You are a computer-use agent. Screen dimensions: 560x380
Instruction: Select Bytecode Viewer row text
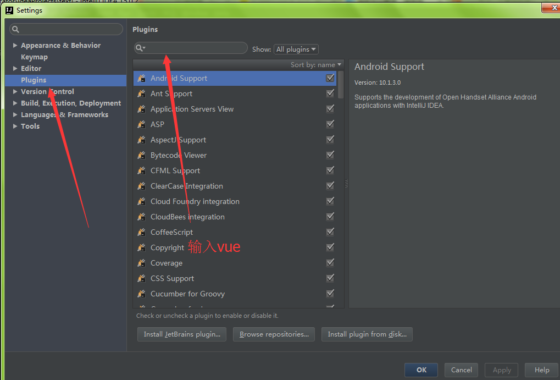(179, 156)
